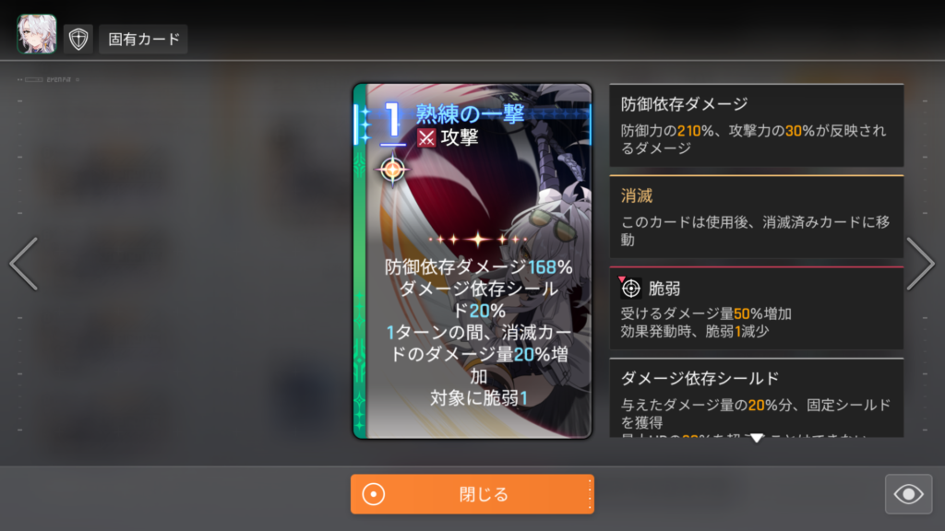Go to next card with right arrow
The width and height of the screenshot is (945, 531).
point(920,264)
